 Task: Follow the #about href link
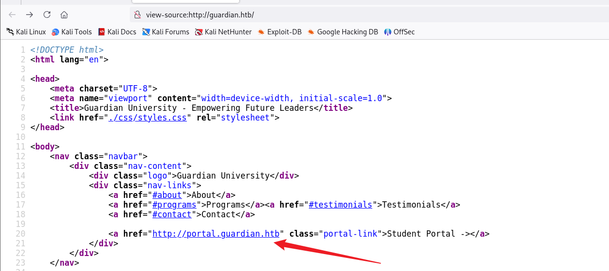[x=167, y=195]
